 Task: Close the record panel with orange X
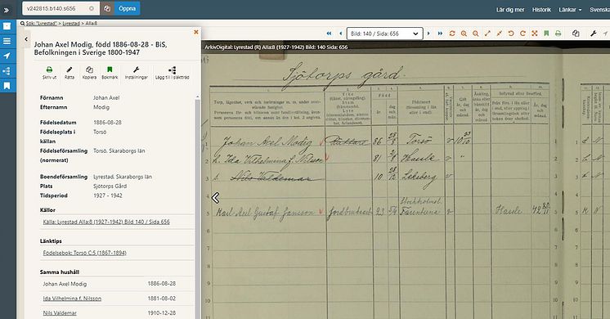[196, 32]
